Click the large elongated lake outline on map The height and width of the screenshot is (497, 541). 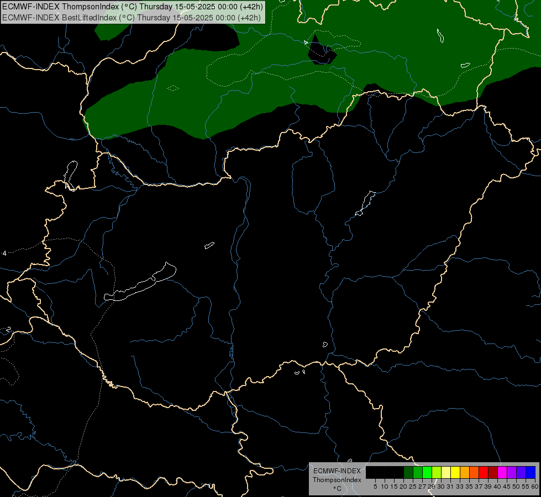pos(140,282)
